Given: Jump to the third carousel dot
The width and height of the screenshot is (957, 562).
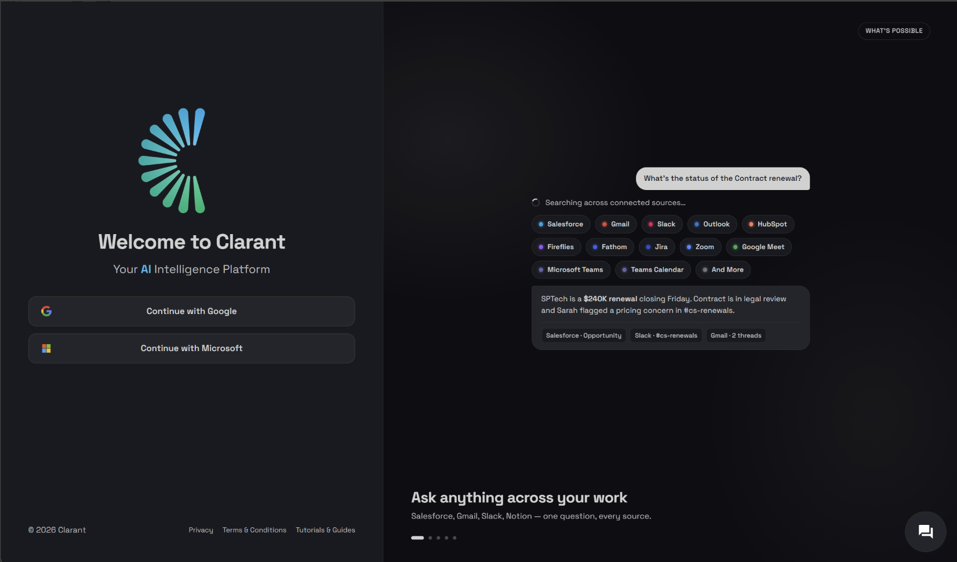Looking at the screenshot, I should 438,538.
